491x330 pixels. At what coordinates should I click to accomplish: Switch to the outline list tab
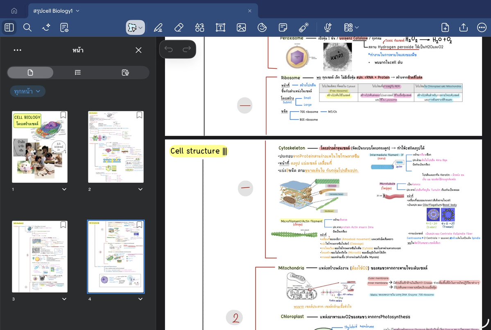tap(78, 72)
